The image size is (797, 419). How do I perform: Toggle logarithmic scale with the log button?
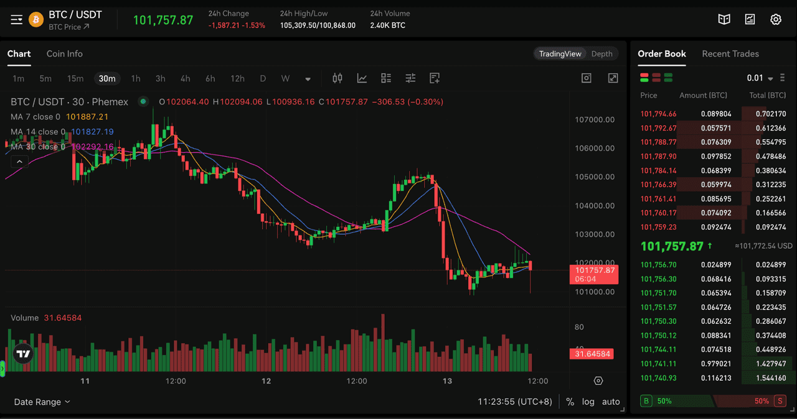point(588,402)
